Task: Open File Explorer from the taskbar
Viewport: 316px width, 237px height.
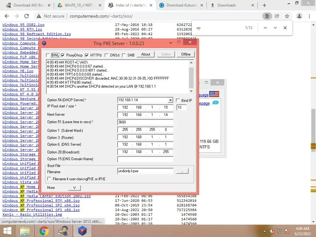Action: click(25, 231)
